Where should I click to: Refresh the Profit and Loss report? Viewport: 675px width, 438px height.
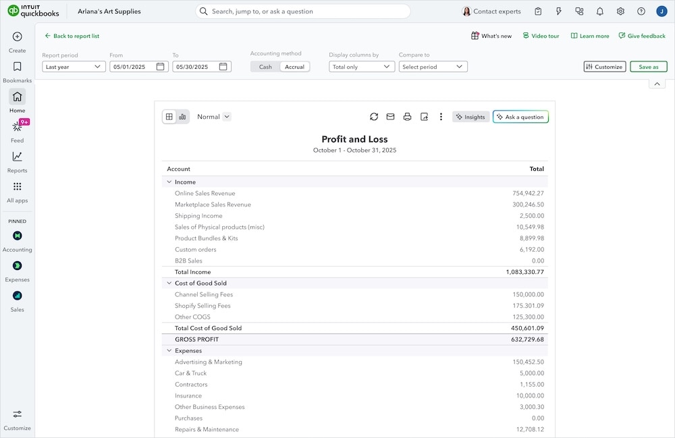(x=374, y=116)
